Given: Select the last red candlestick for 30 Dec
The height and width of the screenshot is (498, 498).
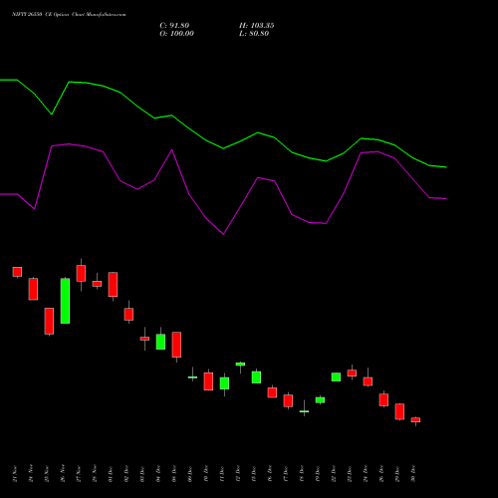Looking at the screenshot, I should coord(415,420).
